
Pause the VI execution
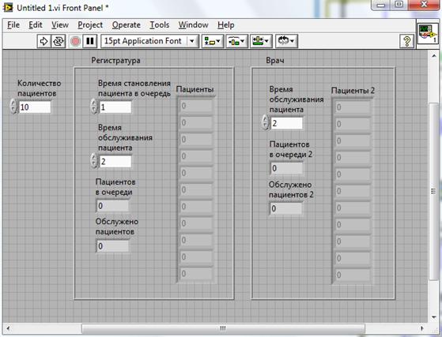(90, 41)
